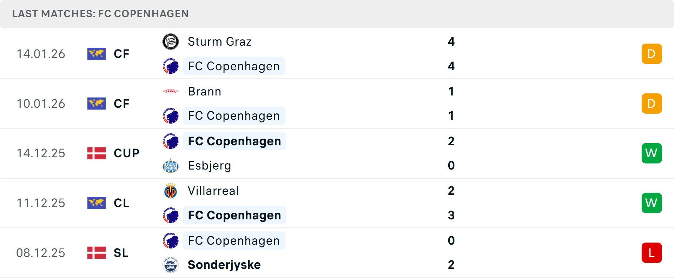Select the 08.12.25 match date

tap(41, 253)
